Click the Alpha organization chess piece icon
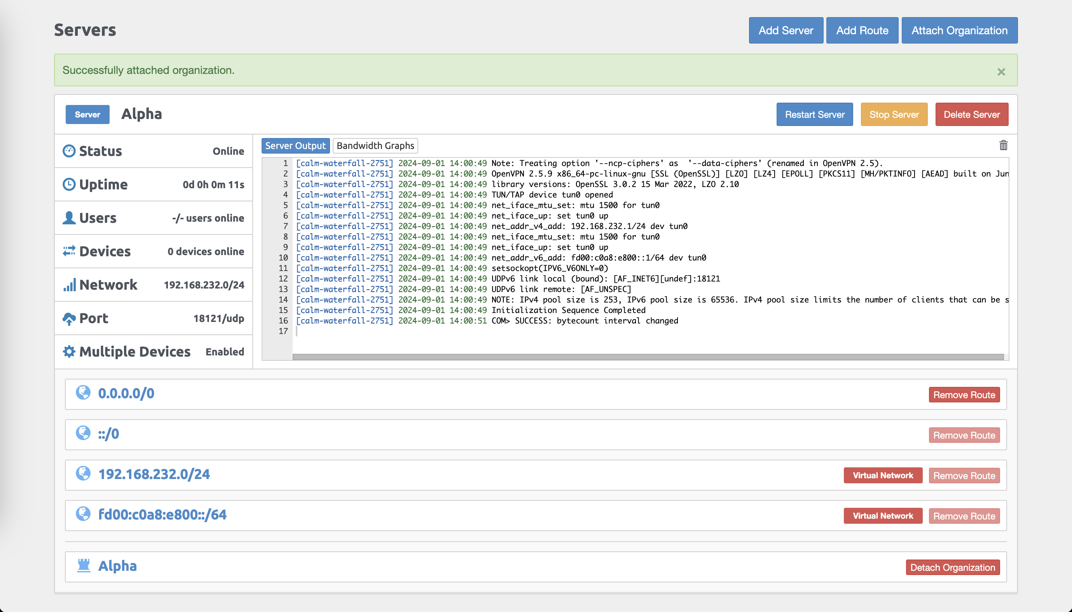Screen dimensions: 1072x612 [x=84, y=566]
